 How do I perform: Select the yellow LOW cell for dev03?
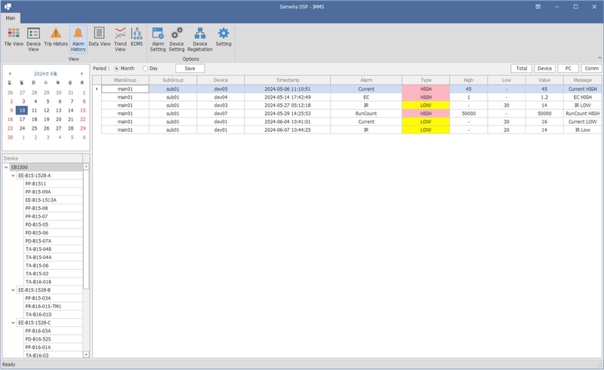point(426,105)
